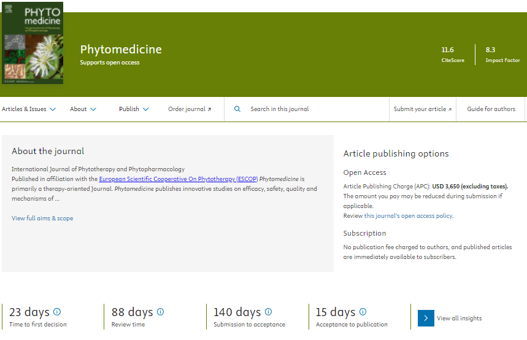Expand the About dropdown menu
Screen dimensions: 527x340
pos(83,109)
